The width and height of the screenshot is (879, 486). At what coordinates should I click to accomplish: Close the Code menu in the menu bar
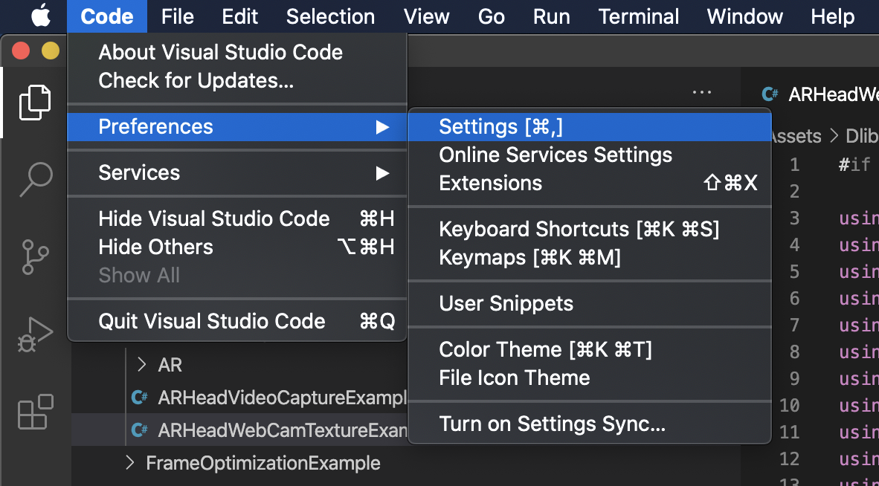pyautogui.click(x=107, y=16)
